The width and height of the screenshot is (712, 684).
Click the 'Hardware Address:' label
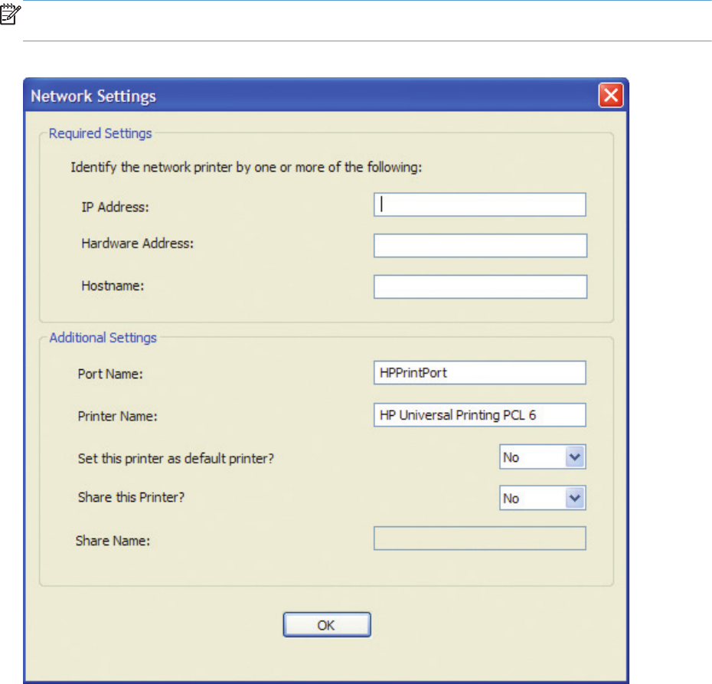pos(138,244)
